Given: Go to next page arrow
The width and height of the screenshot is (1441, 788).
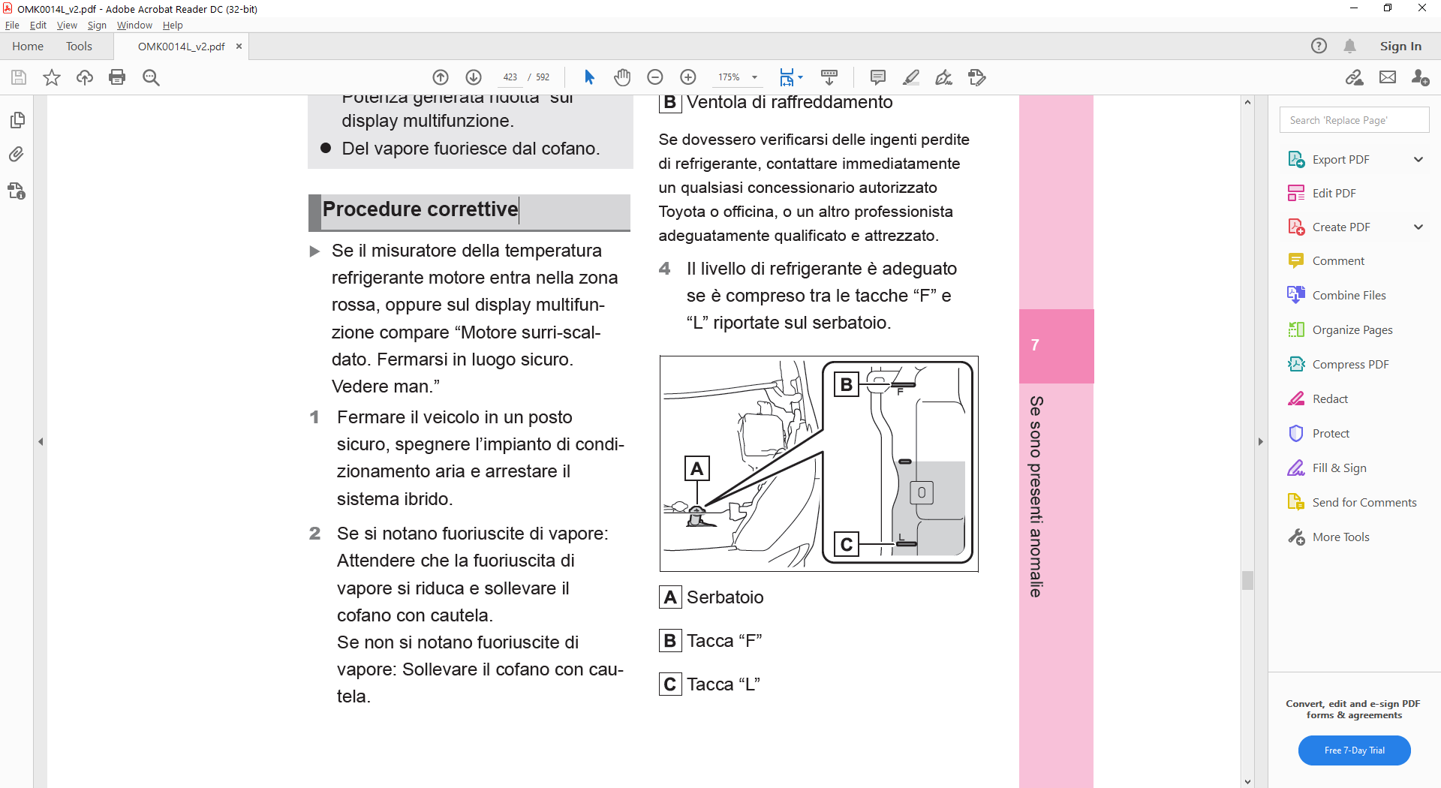Looking at the screenshot, I should click(474, 77).
